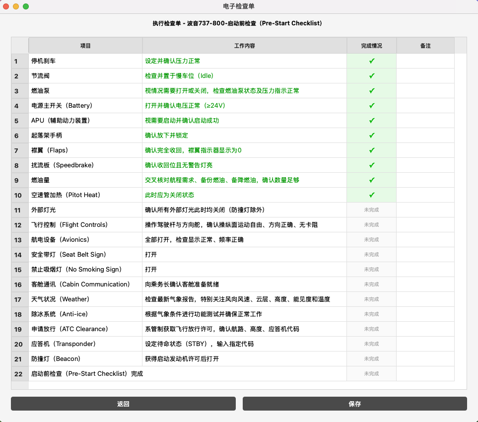The width and height of the screenshot is (478, 422).
Task: Click the text 此时应为关闭状态
Action: pos(169,195)
